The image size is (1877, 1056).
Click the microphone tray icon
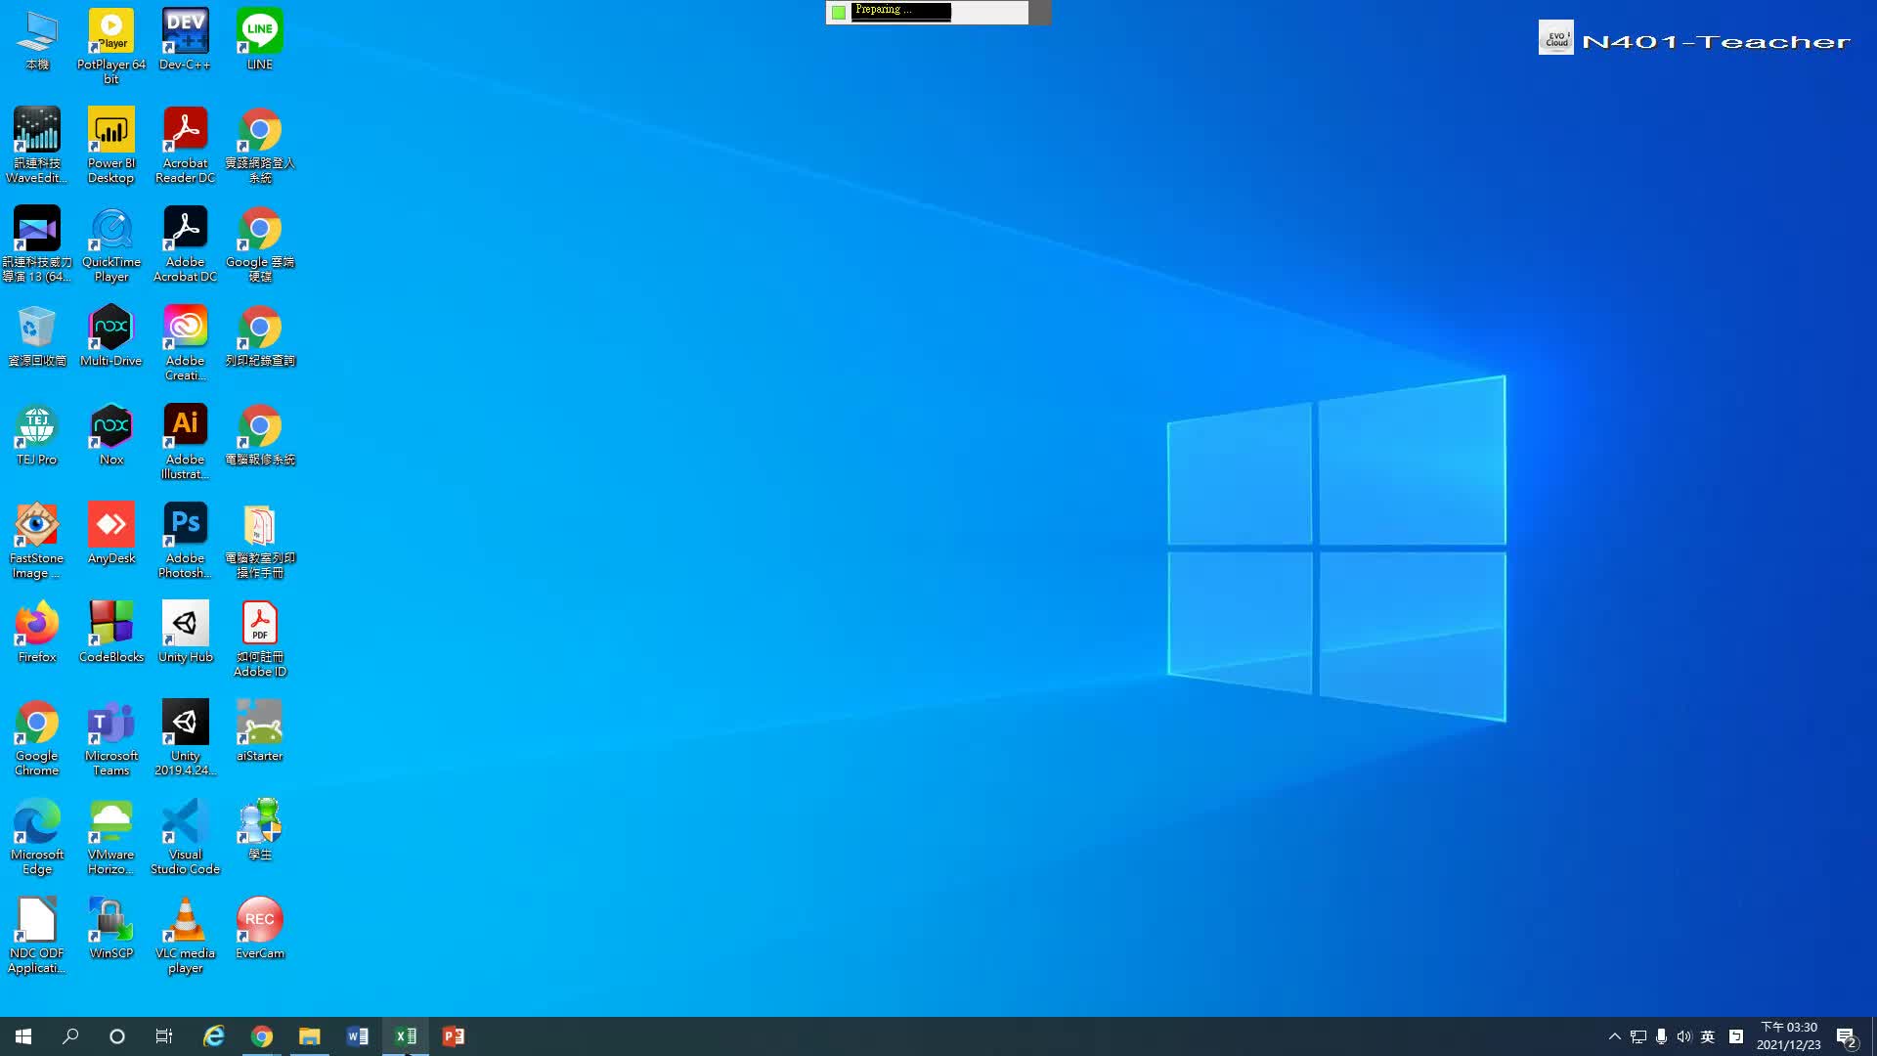1661,1036
